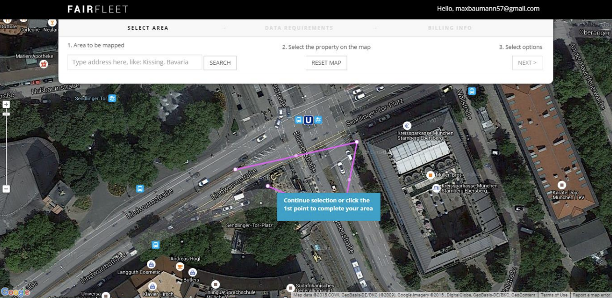Viewport: 612px width, 298px height.
Task: Zoom in with the map plus button
Action: pyautogui.click(x=6, y=104)
